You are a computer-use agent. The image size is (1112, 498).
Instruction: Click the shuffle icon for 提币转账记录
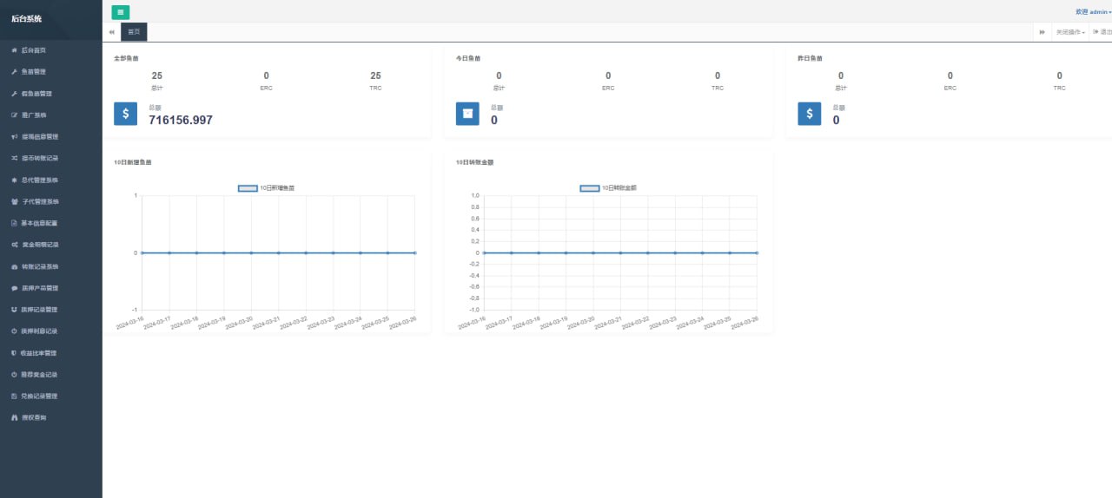pyautogui.click(x=14, y=159)
